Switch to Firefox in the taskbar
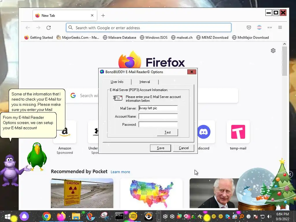296x222 pixels. [x=61, y=216]
